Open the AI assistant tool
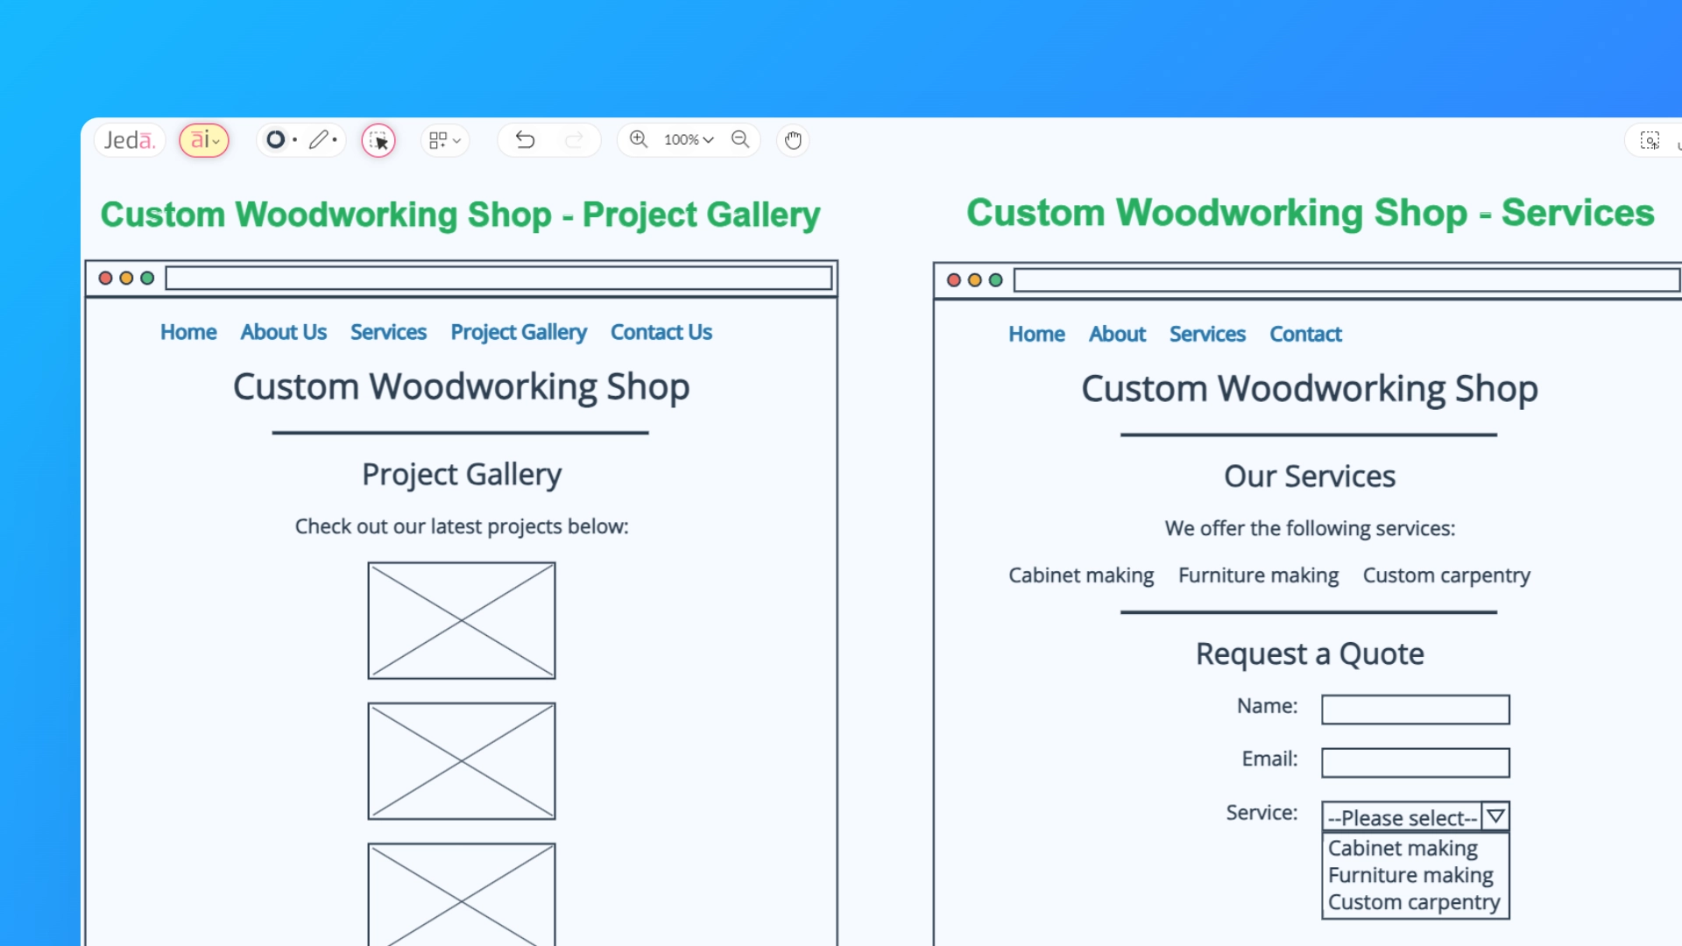The image size is (1682, 946). pos(203,139)
